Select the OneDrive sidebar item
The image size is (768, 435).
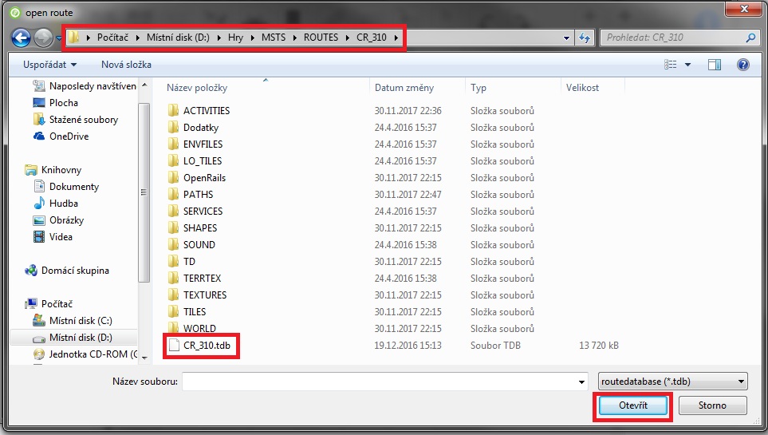click(x=69, y=136)
